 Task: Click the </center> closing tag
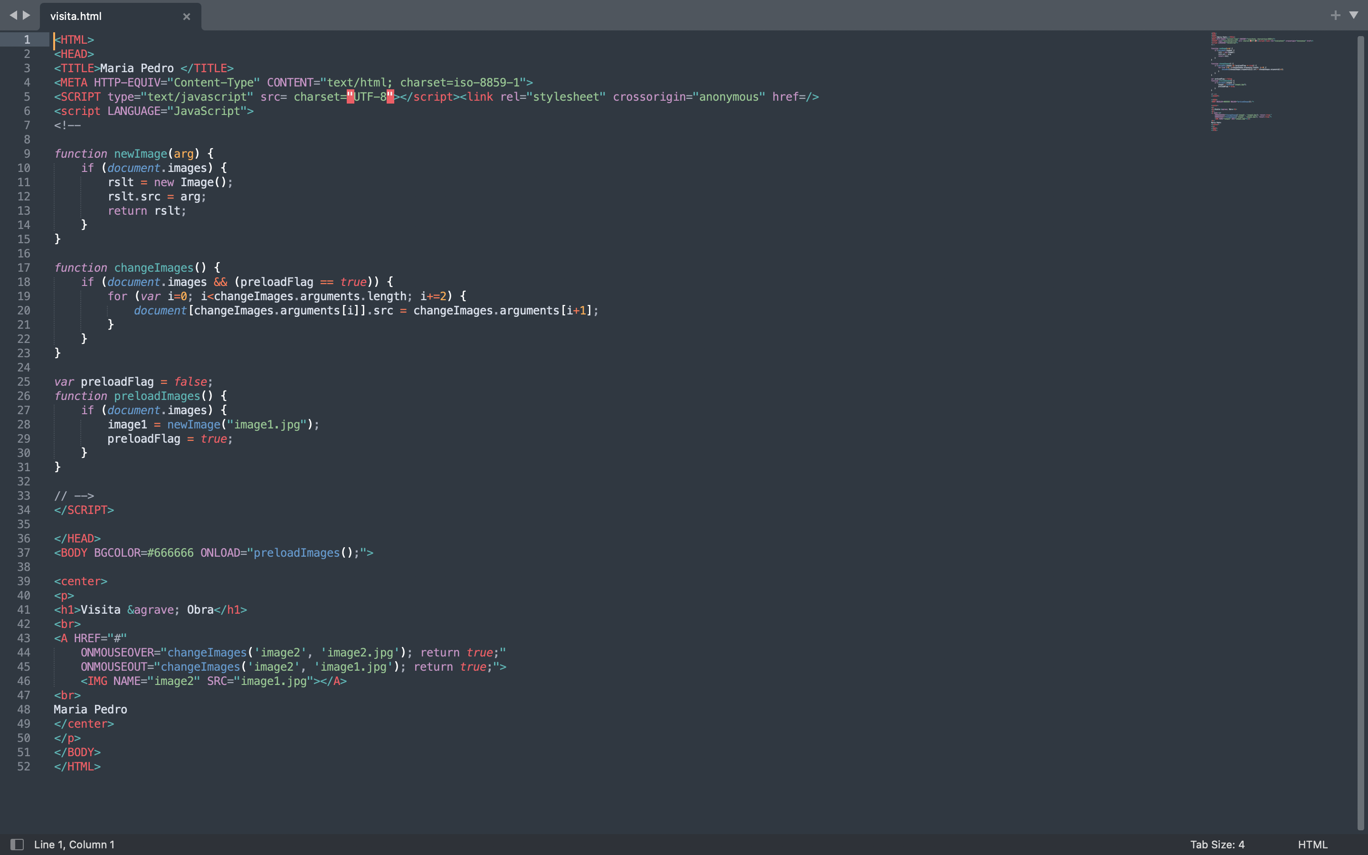point(84,724)
